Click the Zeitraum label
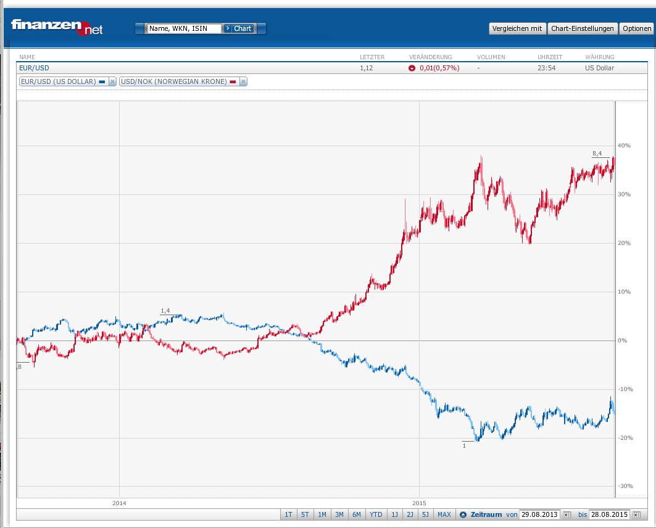Viewport: 656px width, 528px height. point(486,514)
